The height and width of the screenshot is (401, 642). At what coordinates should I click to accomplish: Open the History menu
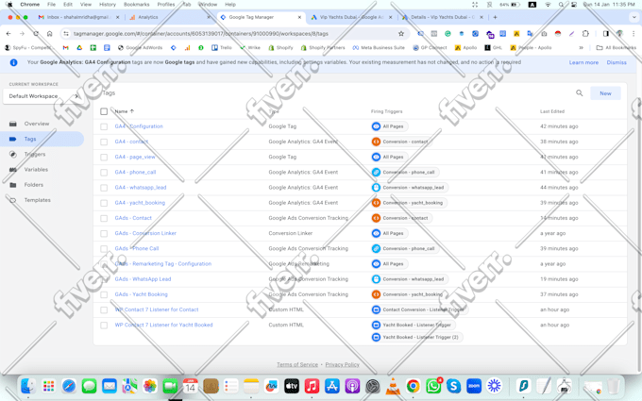(x=108, y=5)
